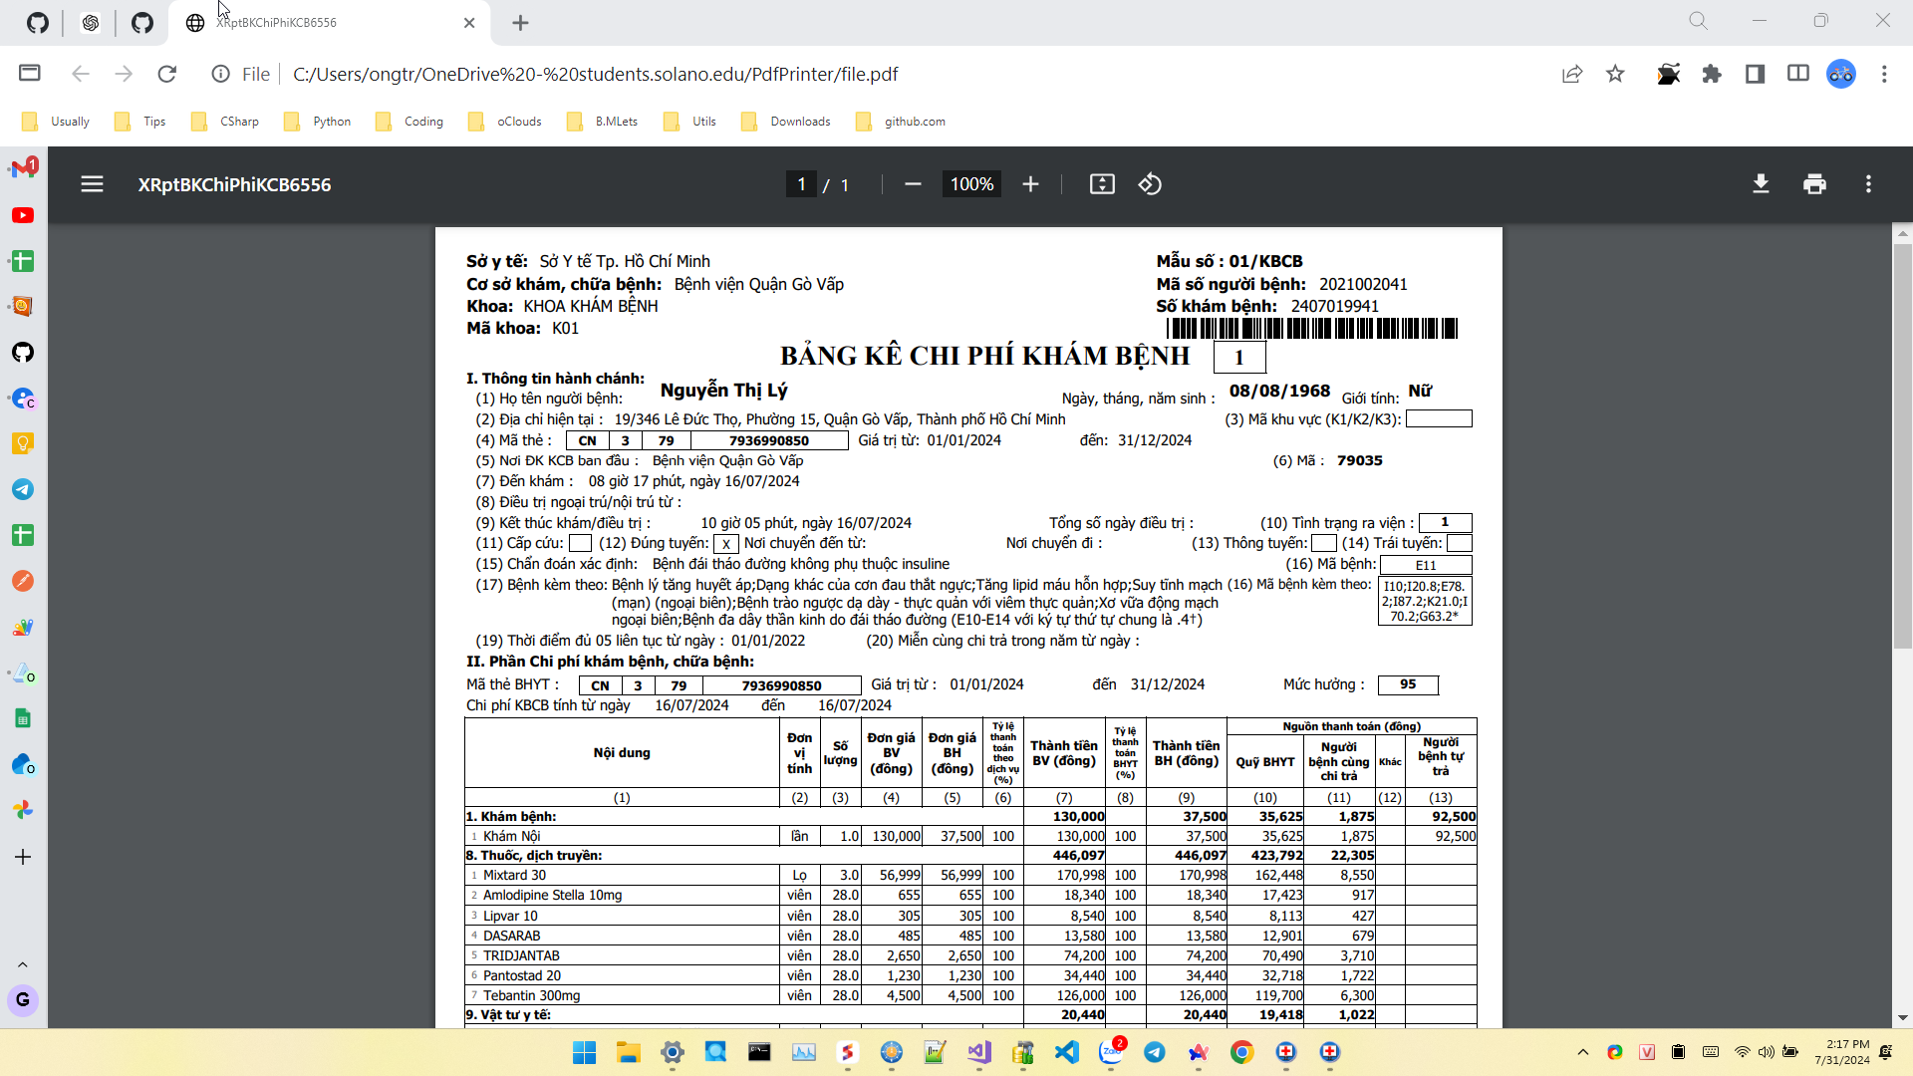The image size is (1913, 1076).
Task: Click the zoom percentage field showing 100%
Action: [x=971, y=184]
